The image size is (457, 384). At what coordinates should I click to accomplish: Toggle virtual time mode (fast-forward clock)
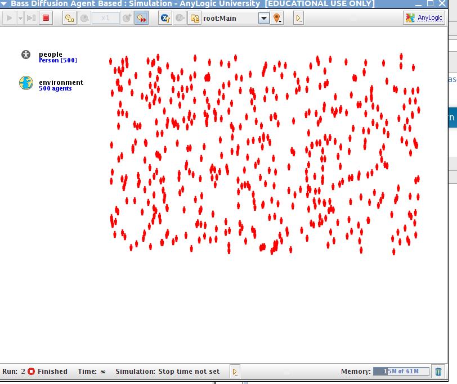[142, 18]
